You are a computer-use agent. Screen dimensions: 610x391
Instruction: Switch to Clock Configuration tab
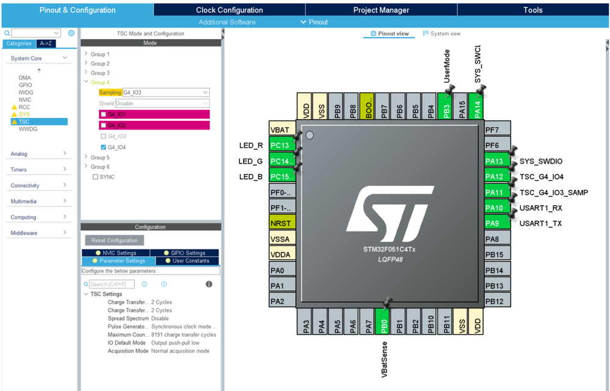coord(229,10)
